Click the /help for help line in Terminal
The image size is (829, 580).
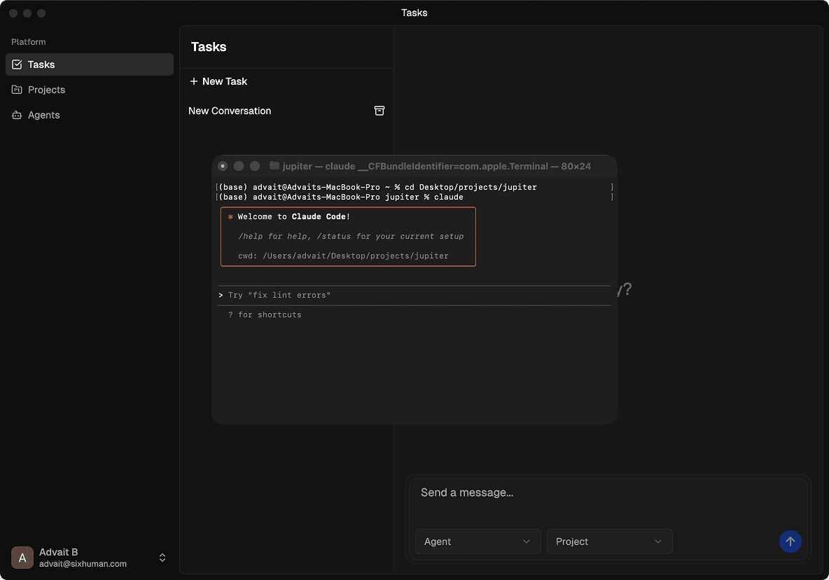point(351,236)
